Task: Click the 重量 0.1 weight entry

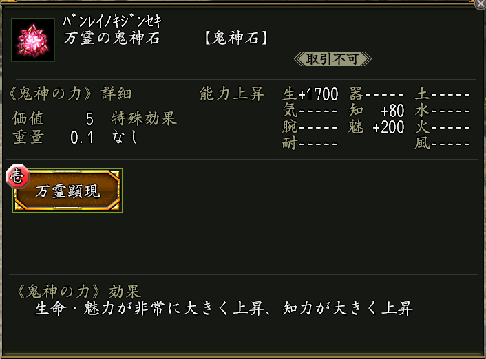Action: 52,137
